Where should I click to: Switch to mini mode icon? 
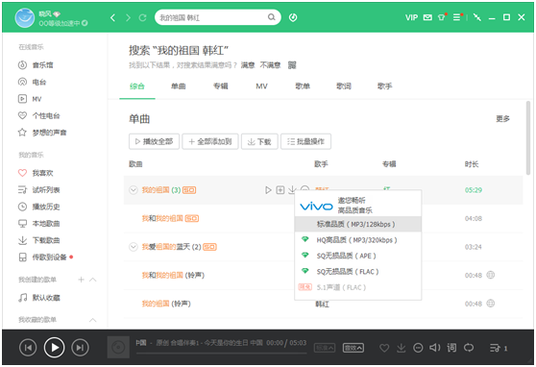click(477, 17)
